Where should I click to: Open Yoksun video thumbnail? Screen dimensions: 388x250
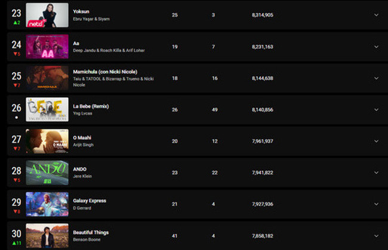tap(47, 15)
